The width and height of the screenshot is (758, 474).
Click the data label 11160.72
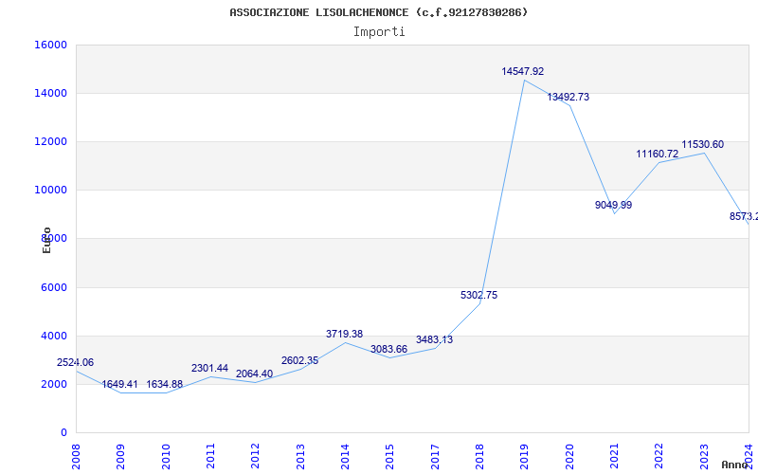tap(658, 155)
